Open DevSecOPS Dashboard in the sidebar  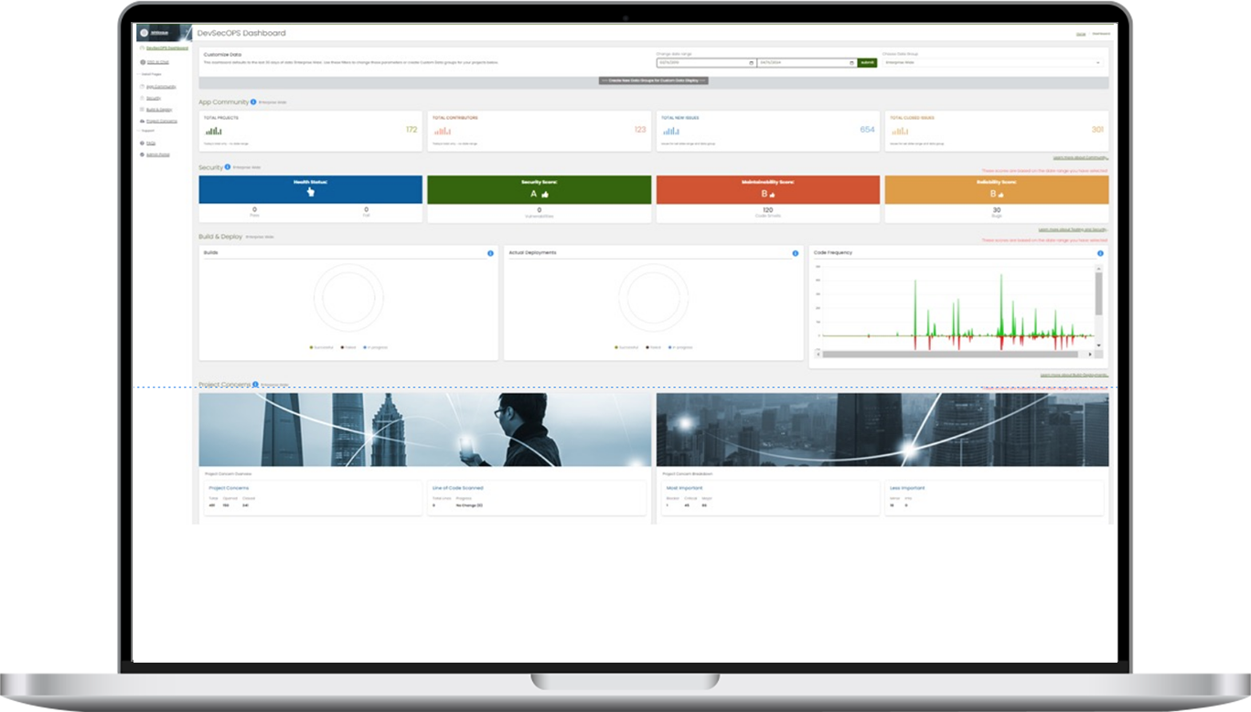click(167, 48)
